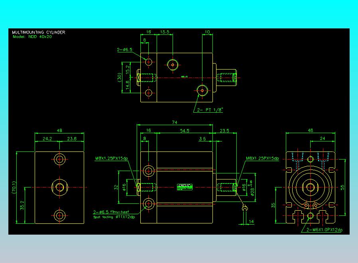This screenshot has width=358, height=263.
Task: Select the 23.5 rod length dimension
Action: 224,131
